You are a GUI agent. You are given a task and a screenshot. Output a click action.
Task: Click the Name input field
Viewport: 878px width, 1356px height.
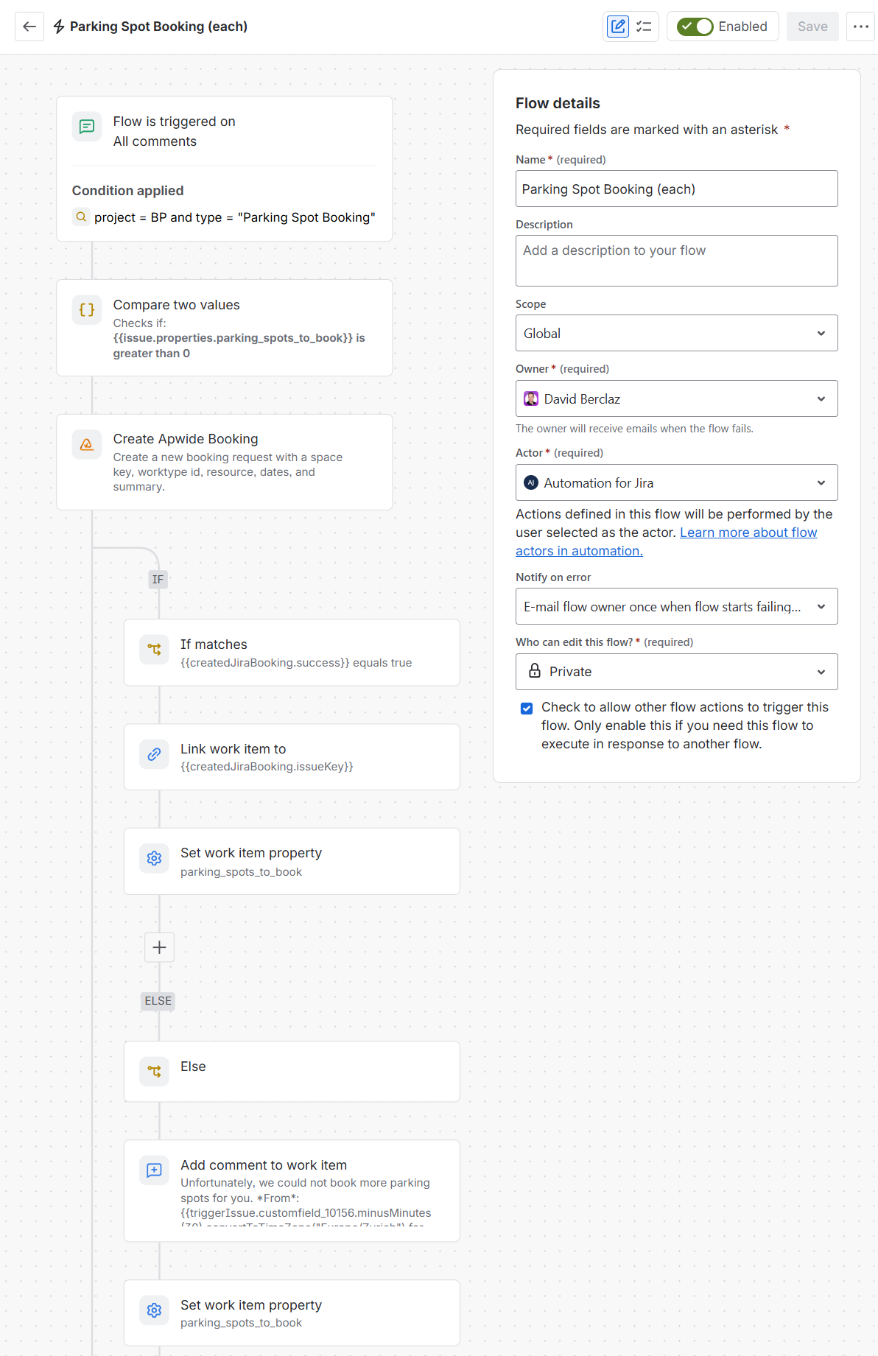pos(676,189)
